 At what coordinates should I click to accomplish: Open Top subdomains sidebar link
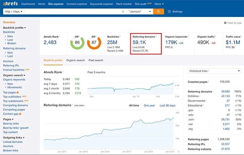click(x=13, y=101)
